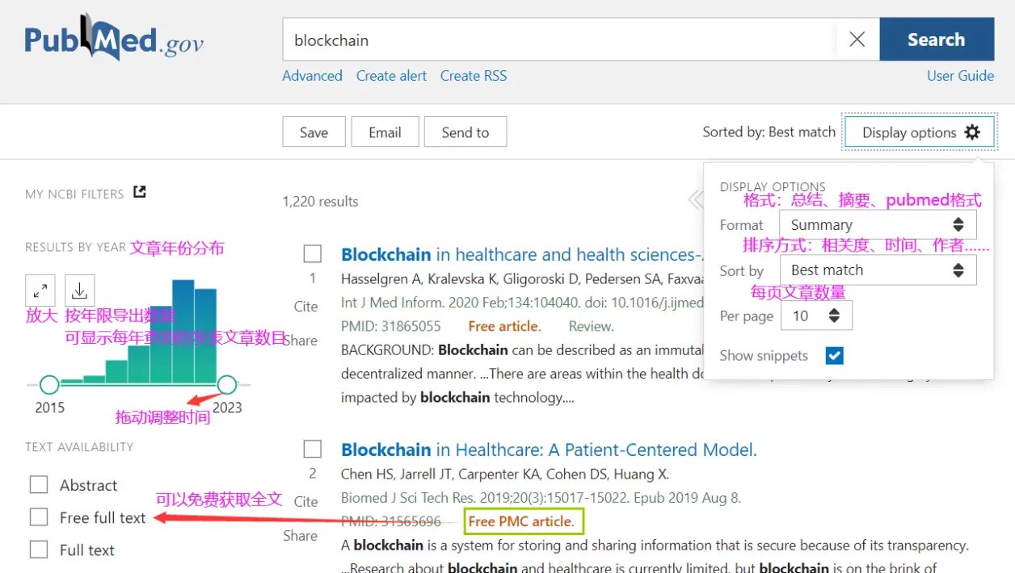
Task: Select checkbox for result 1
Action: [x=313, y=254]
